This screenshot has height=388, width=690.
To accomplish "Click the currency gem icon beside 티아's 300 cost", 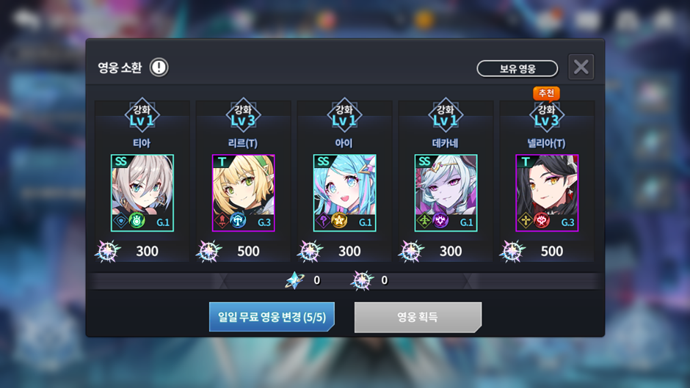I will coord(108,251).
